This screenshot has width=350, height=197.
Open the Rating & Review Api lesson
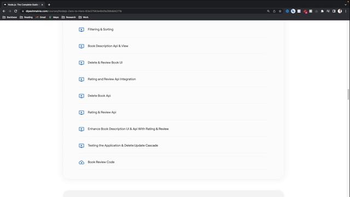click(102, 112)
